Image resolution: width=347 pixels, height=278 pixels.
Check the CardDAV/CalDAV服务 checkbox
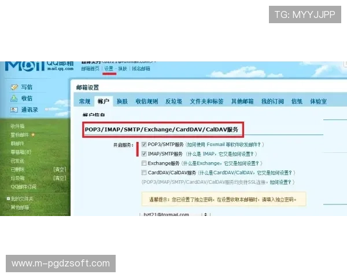[144, 173]
